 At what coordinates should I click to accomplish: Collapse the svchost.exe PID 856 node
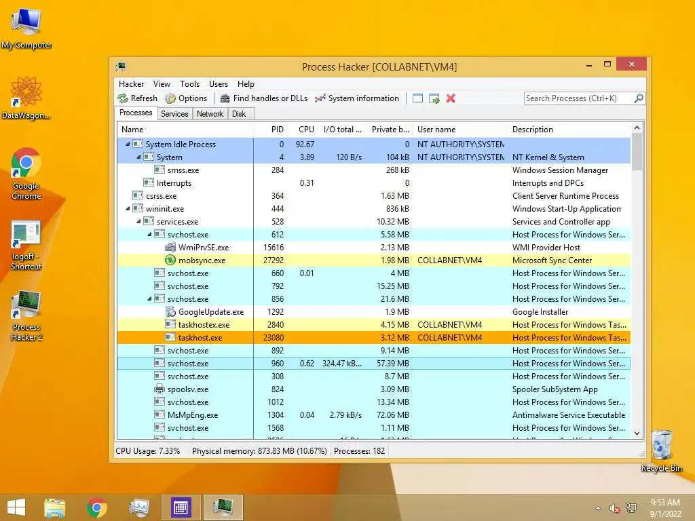(x=149, y=298)
